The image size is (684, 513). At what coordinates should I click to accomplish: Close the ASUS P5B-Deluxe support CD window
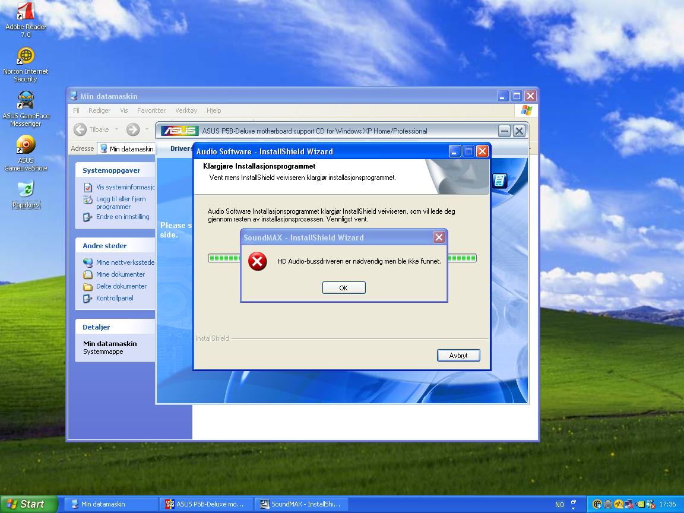519,131
